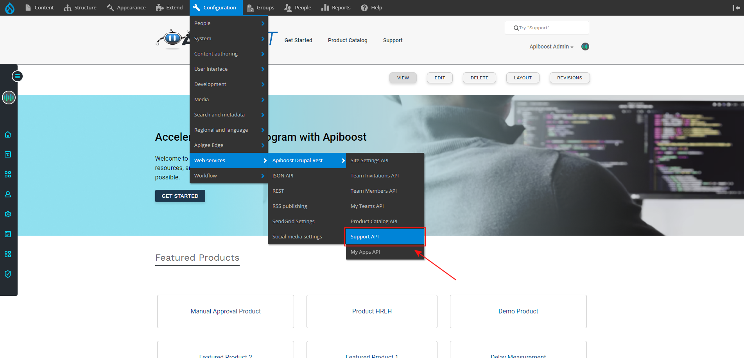This screenshot has height=358, width=744.
Task: Open Social media settings menu item
Action: pyautogui.click(x=307, y=237)
